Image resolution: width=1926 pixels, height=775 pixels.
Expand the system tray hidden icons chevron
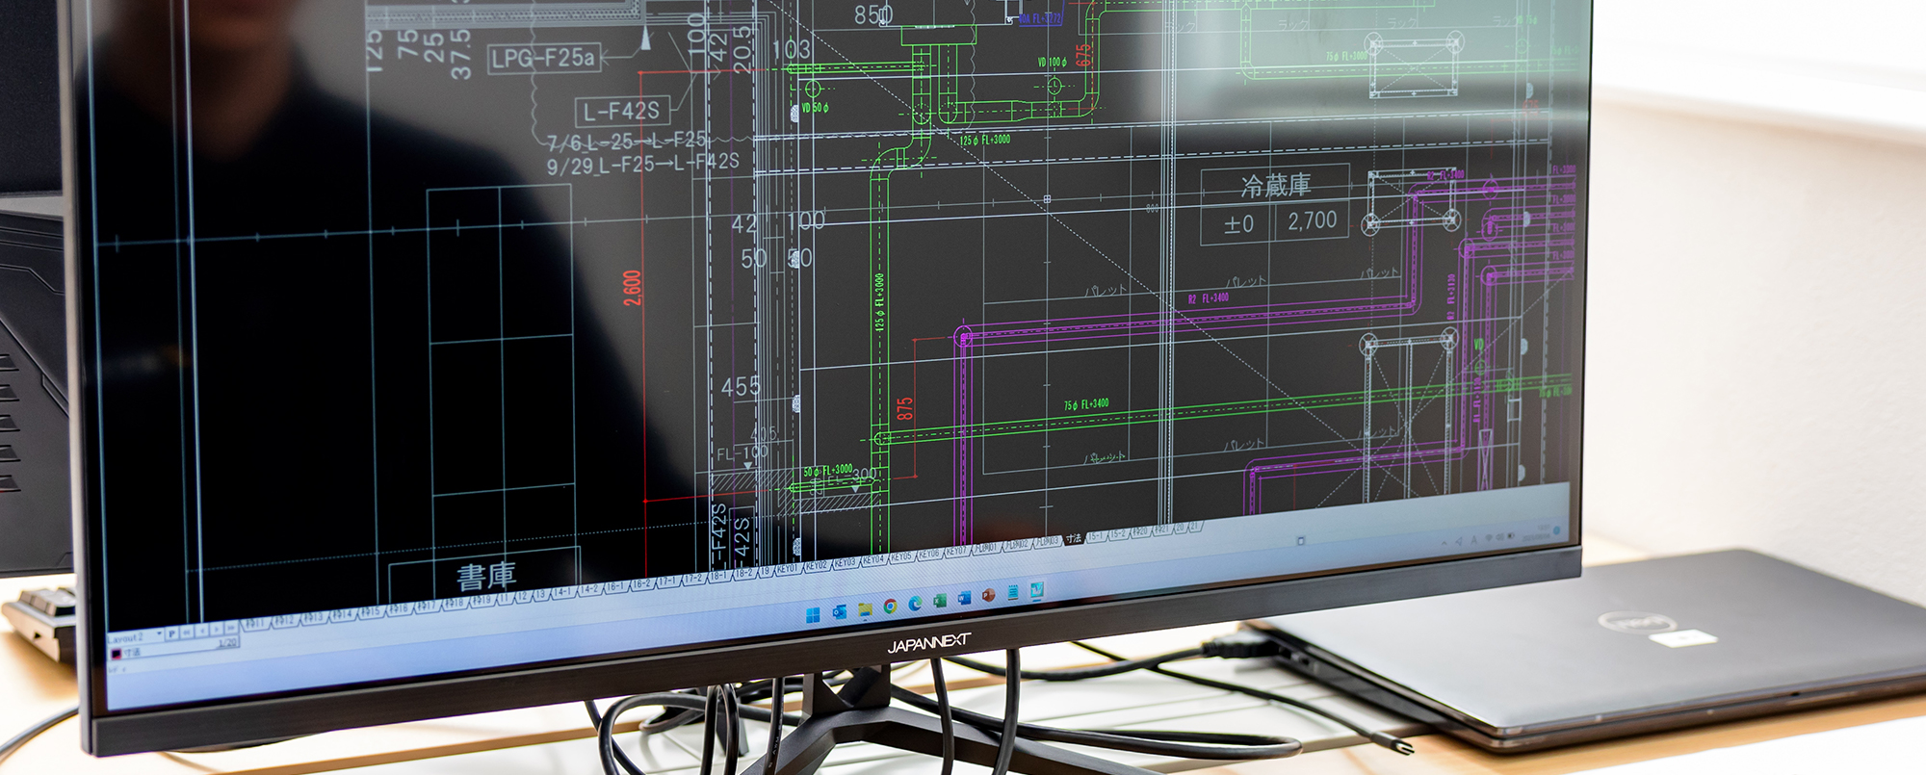1444,544
